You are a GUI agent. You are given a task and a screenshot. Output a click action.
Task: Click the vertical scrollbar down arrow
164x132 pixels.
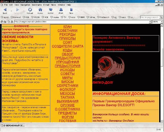162,121
